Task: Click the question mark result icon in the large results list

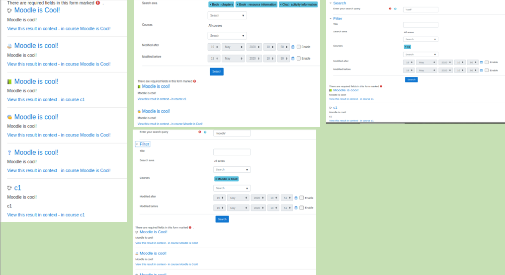Action: click(x=9, y=153)
